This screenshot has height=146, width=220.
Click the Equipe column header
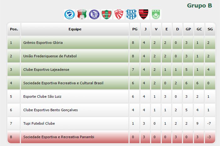75,29
